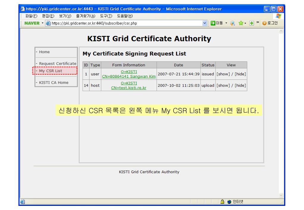Viewport: 304px width, 210px height.
Task: Click the 'Date' column header
Action: pyautogui.click(x=179, y=65)
